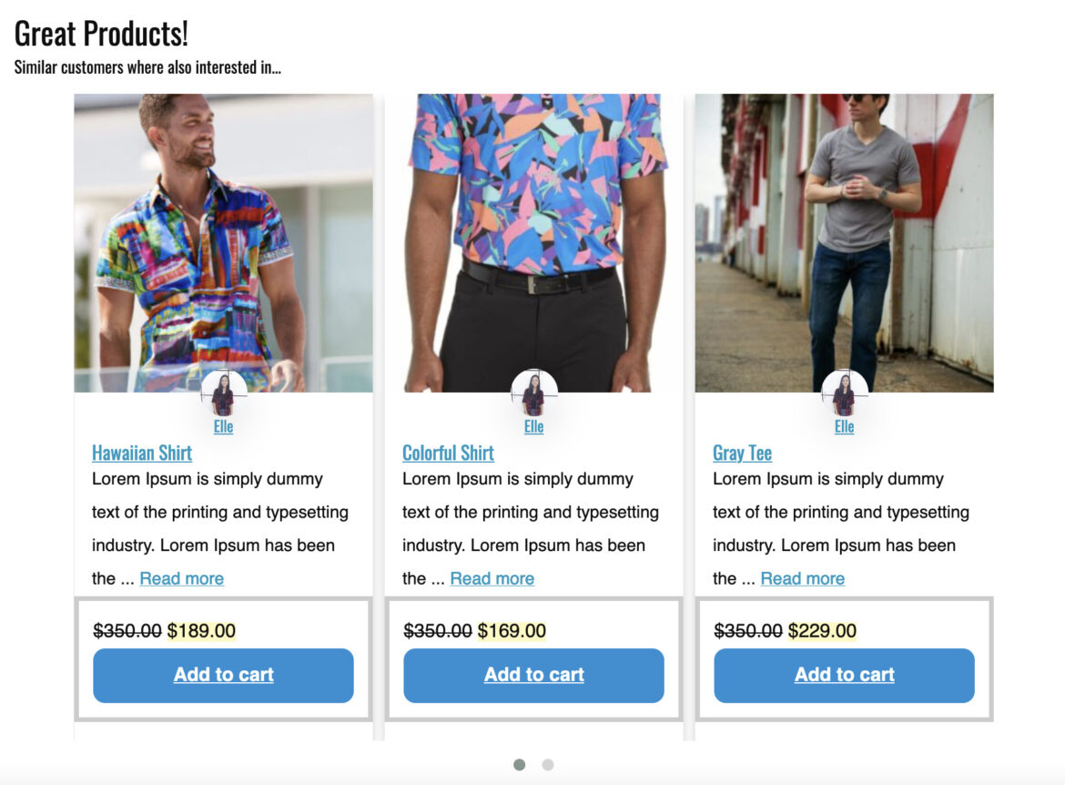Image resolution: width=1065 pixels, height=785 pixels.
Task: Click the sale price $189.00 on Hawaiian Shirt
Action: (x=199, y=629)
